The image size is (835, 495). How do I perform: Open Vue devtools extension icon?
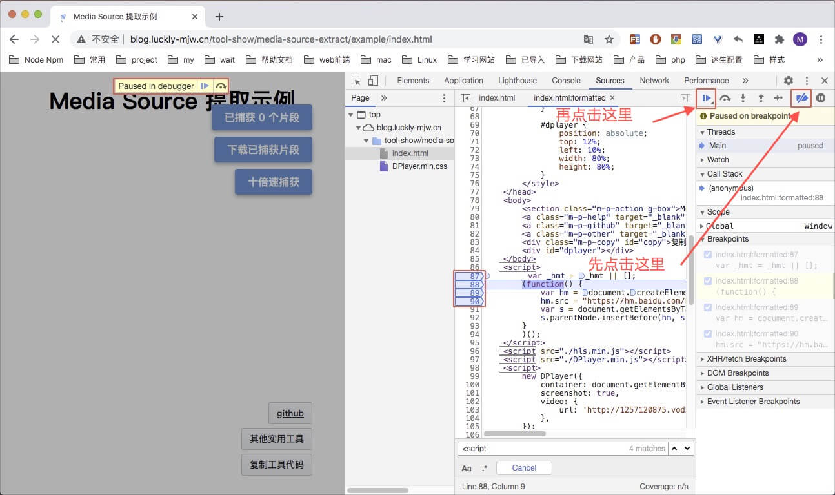tap(718, 39)
